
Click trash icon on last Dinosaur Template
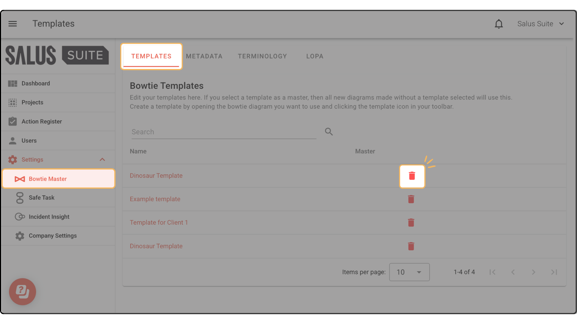click(x=411, y=246)
